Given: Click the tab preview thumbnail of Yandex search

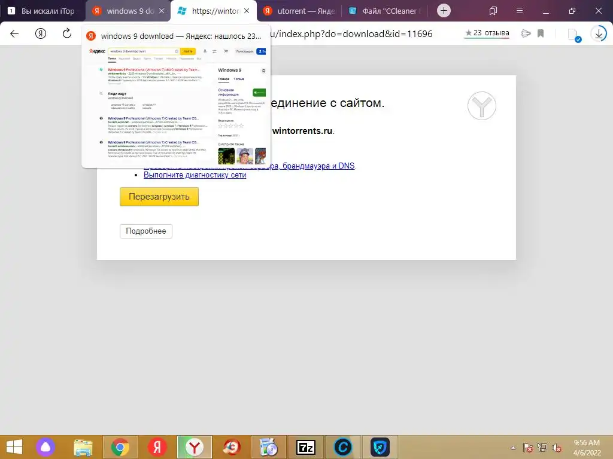Looking at the screenshot, I should (176, 106).
